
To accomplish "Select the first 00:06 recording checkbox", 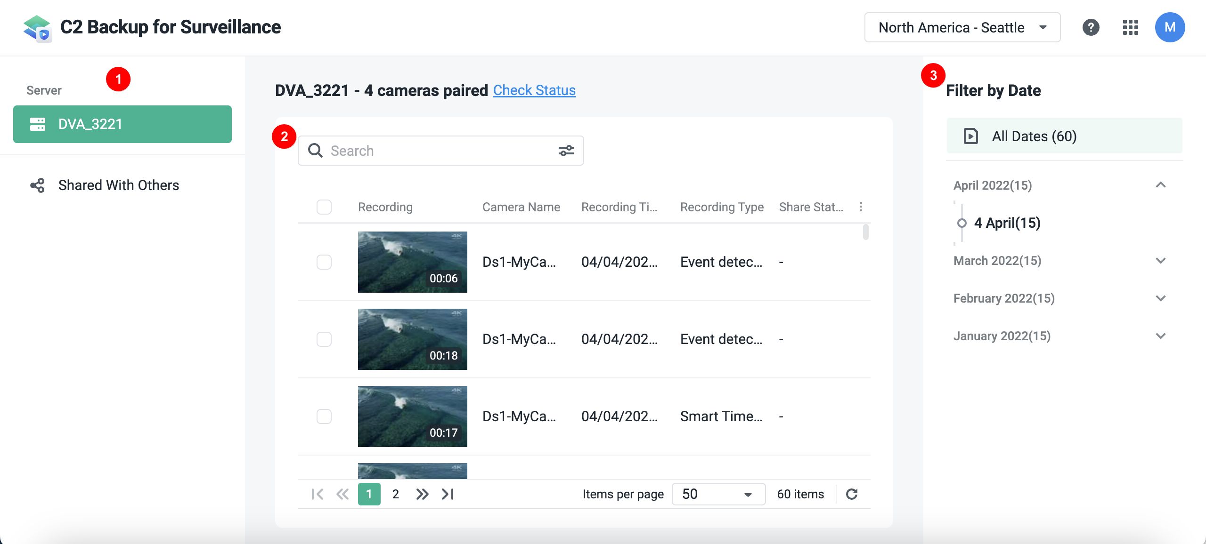I will [x=324, y=262].
